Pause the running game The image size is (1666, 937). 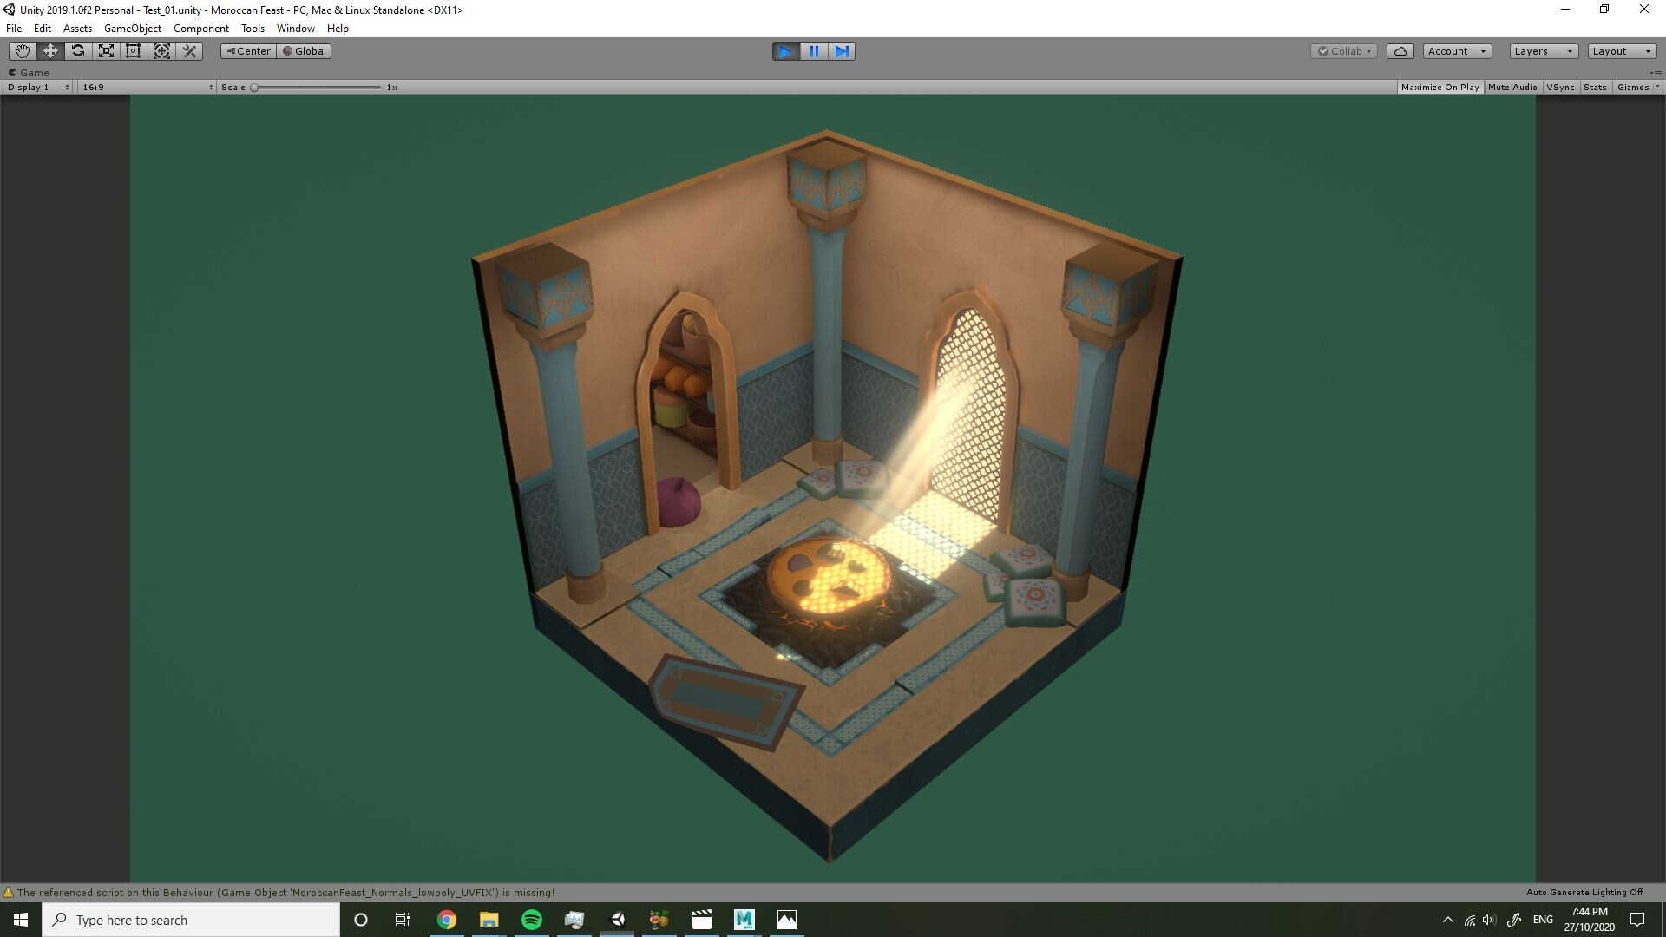[x=813, y=50]
